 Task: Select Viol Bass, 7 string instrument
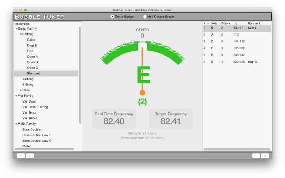(x=35, y=107)
